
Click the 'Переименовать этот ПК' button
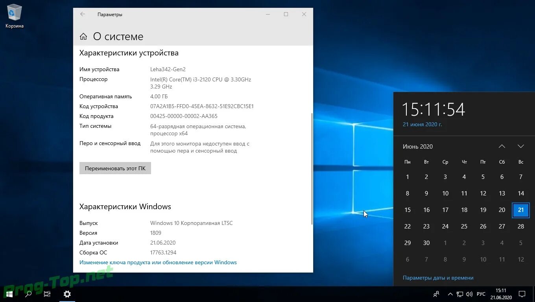coord(115,168)
